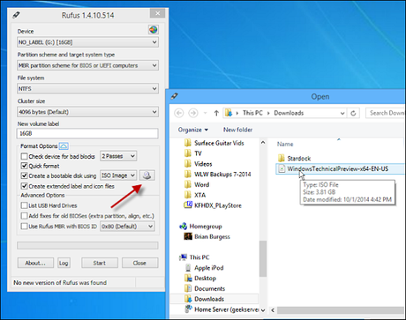Screen dimensions: 406x320
Task: Click New folder in Open dialog
Action: [237, 130]
